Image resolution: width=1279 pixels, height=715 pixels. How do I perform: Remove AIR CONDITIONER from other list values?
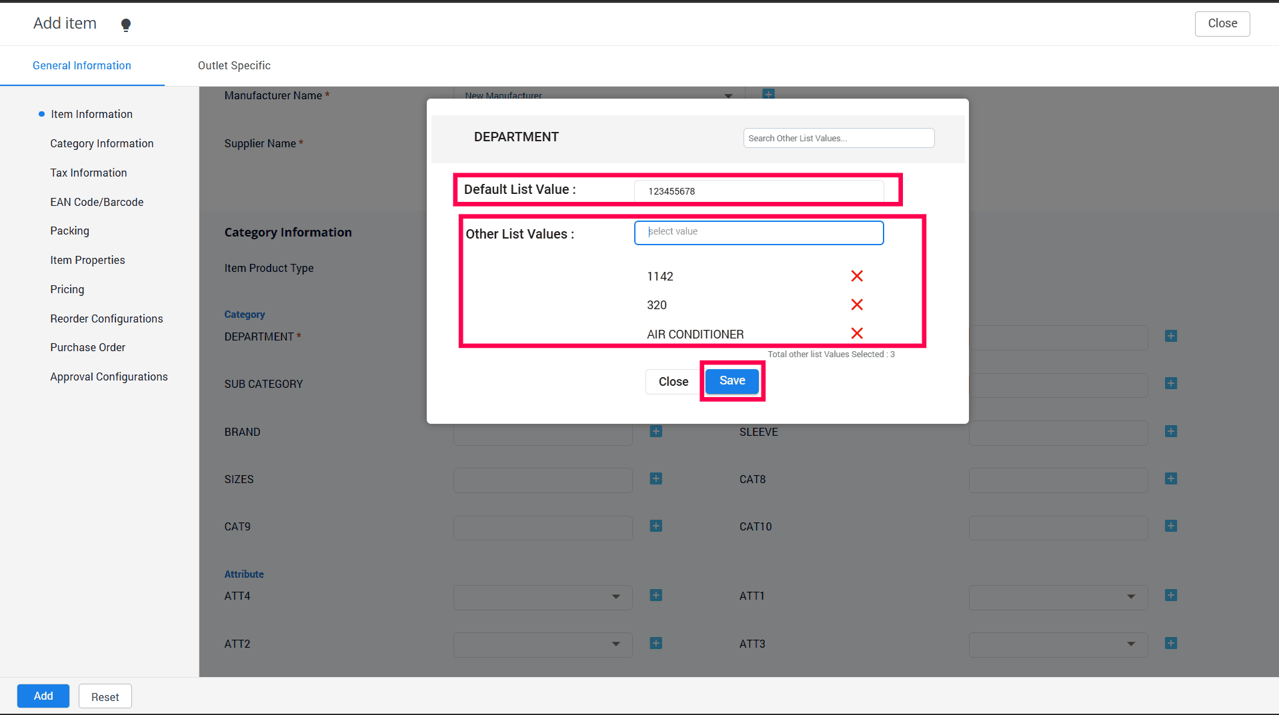pos(857,333)
